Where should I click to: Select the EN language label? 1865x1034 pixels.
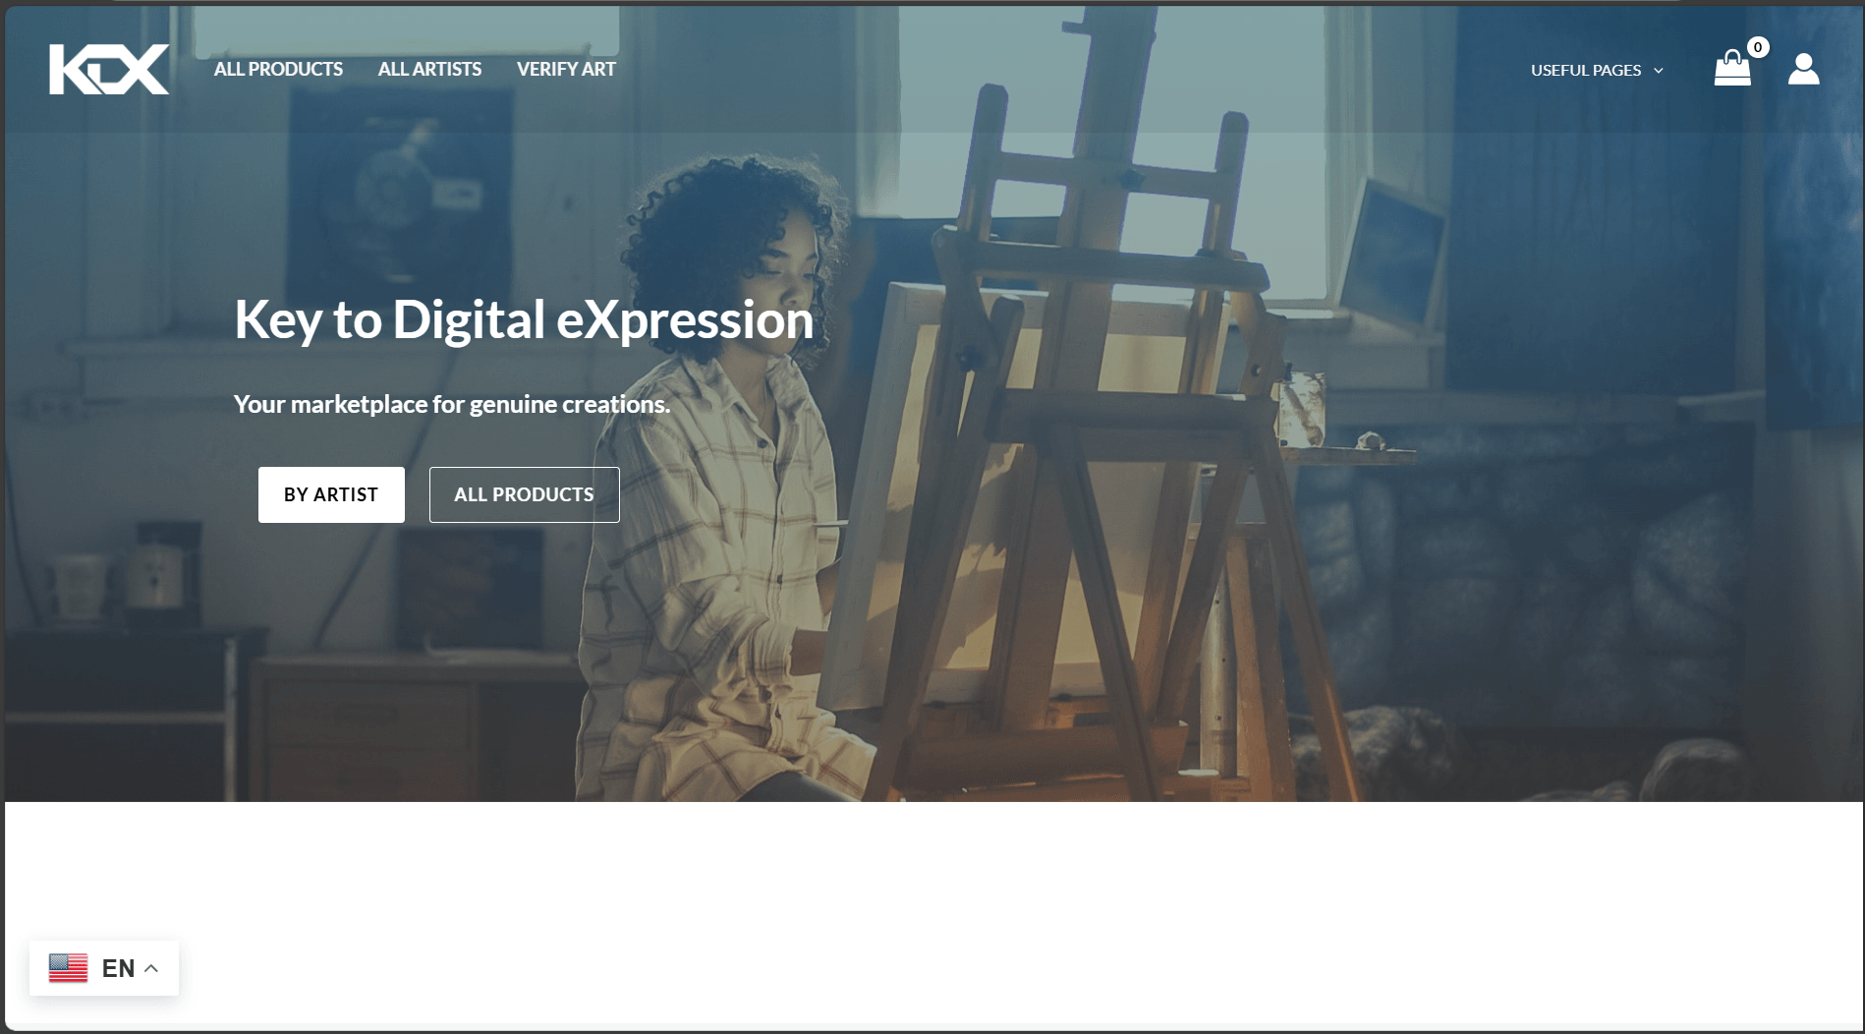click(x=118, y=968)
